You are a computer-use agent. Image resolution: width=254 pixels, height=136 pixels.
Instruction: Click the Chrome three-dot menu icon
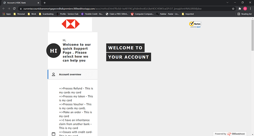click(250, 9)
